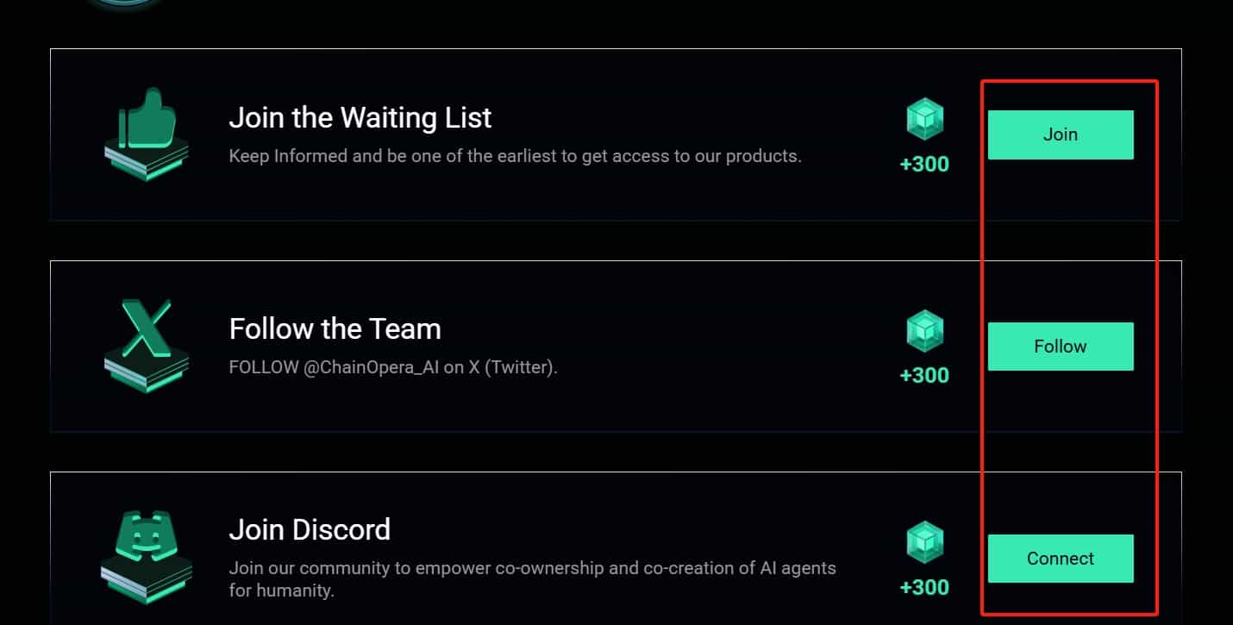Click the Join button for the waiting list
This screenshot has height=625, width=1233.
coord(1061,134)
